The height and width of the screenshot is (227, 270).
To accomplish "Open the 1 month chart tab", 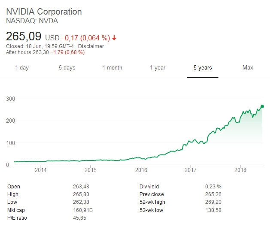I will 112,67.
